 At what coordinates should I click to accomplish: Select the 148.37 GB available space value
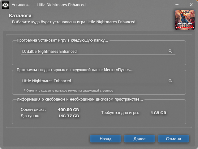pyautogui.click(x=68, y=116)
